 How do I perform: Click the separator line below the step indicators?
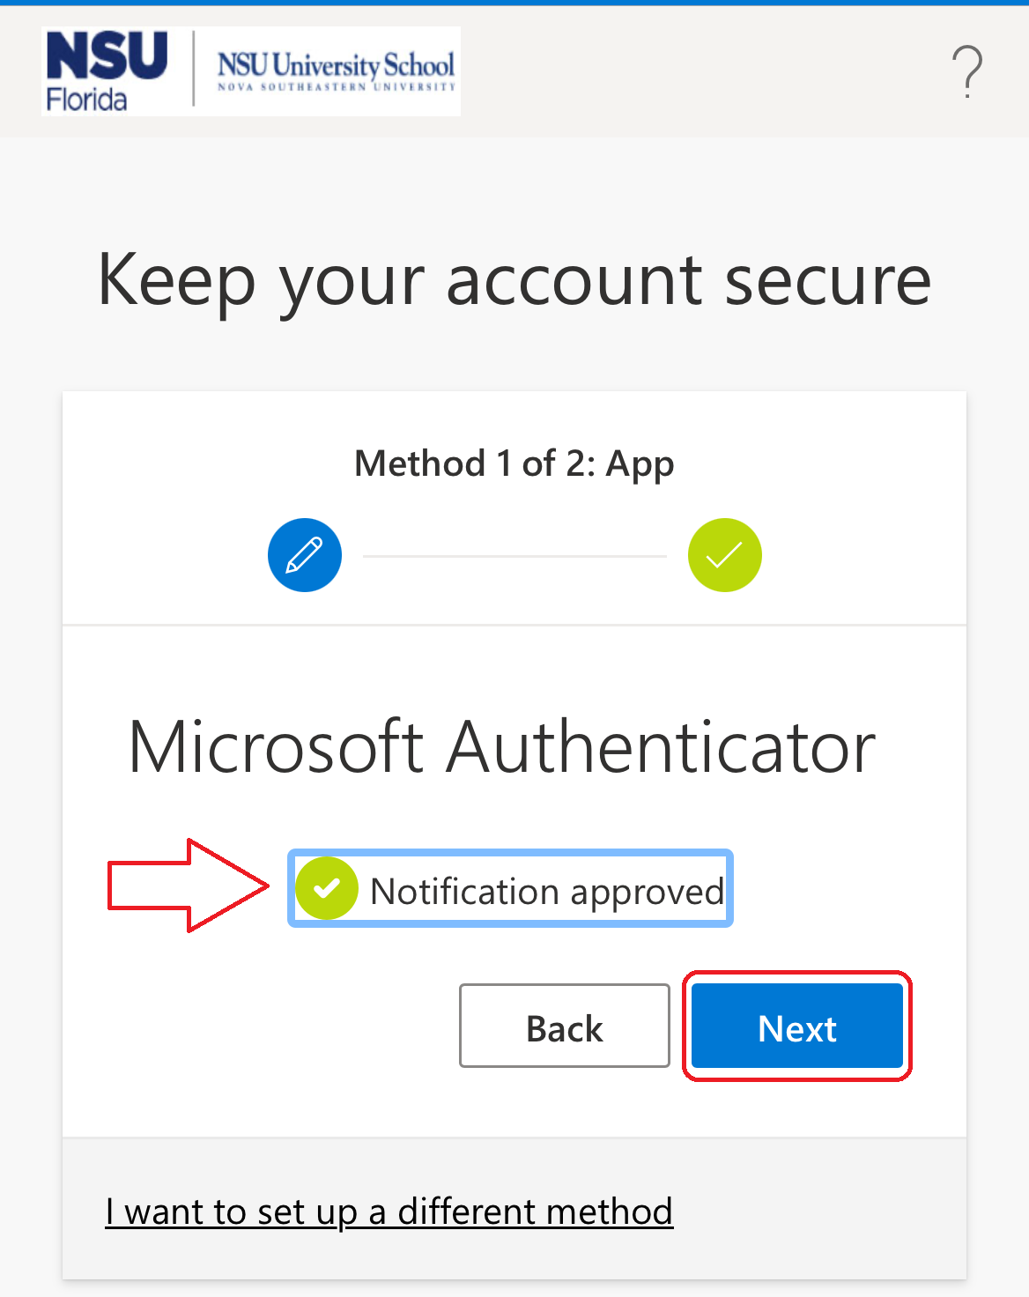[x=514, y=625]
